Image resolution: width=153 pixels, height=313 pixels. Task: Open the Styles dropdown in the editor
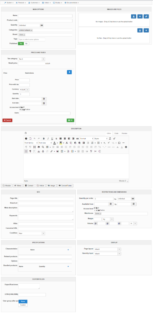(101, 139)
